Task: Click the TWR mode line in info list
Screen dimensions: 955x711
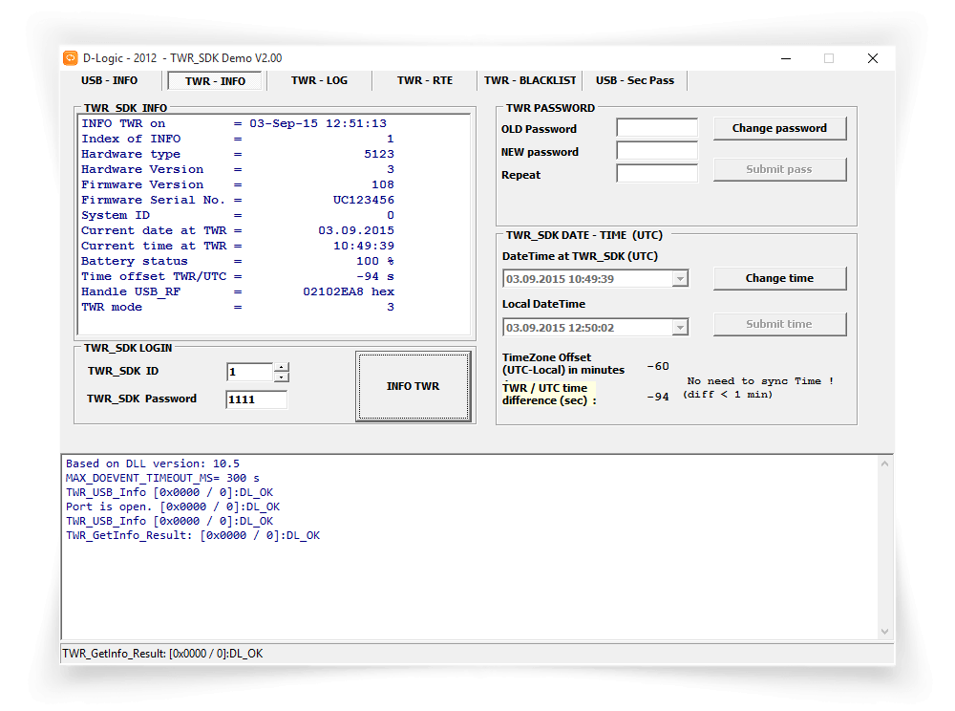Action: point(238,307)
